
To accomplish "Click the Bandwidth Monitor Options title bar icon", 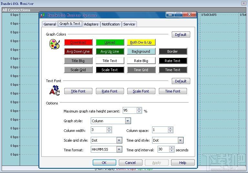I will tap(43, 15).
